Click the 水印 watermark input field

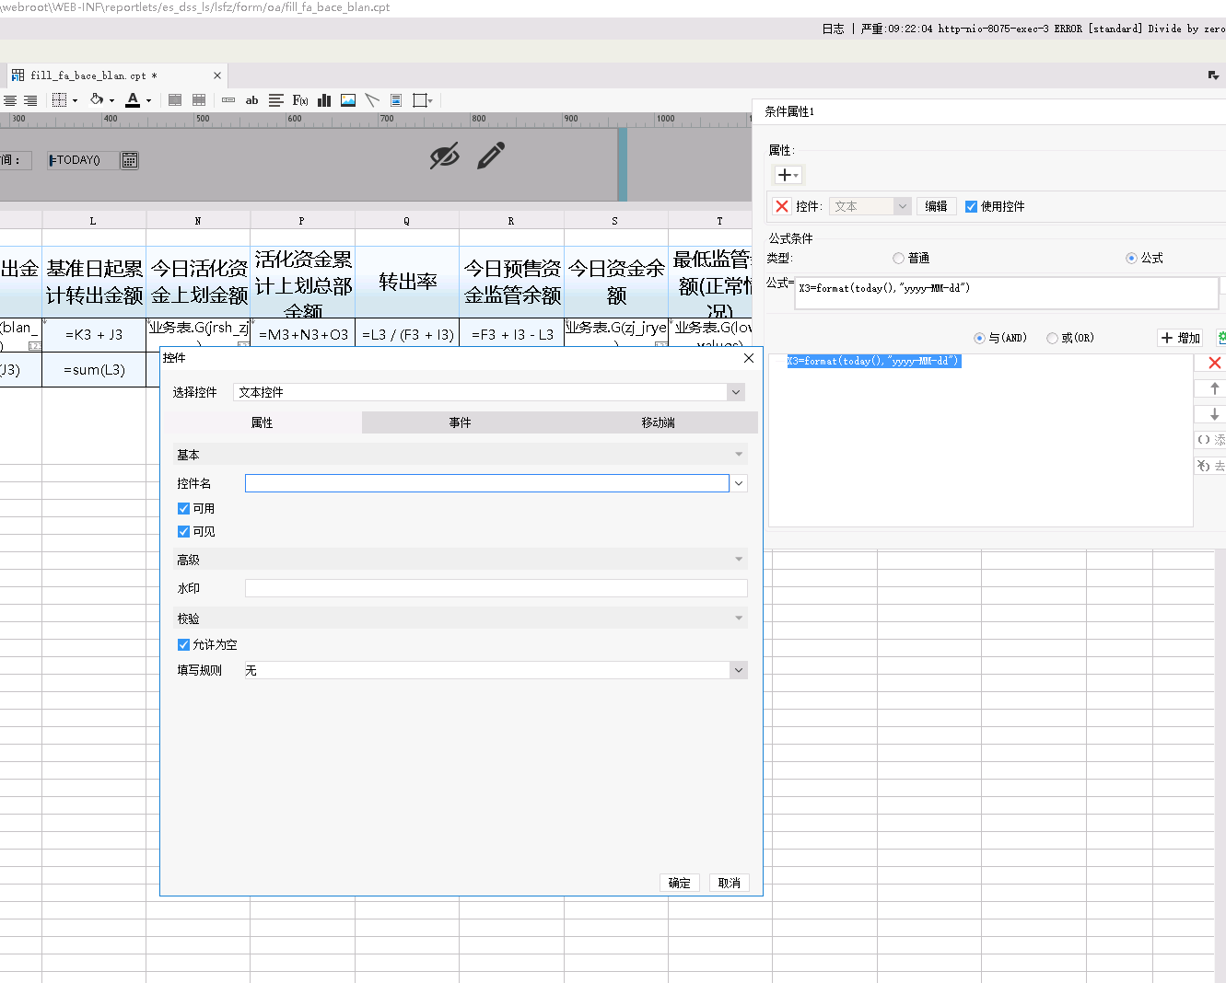pos(496,588)
